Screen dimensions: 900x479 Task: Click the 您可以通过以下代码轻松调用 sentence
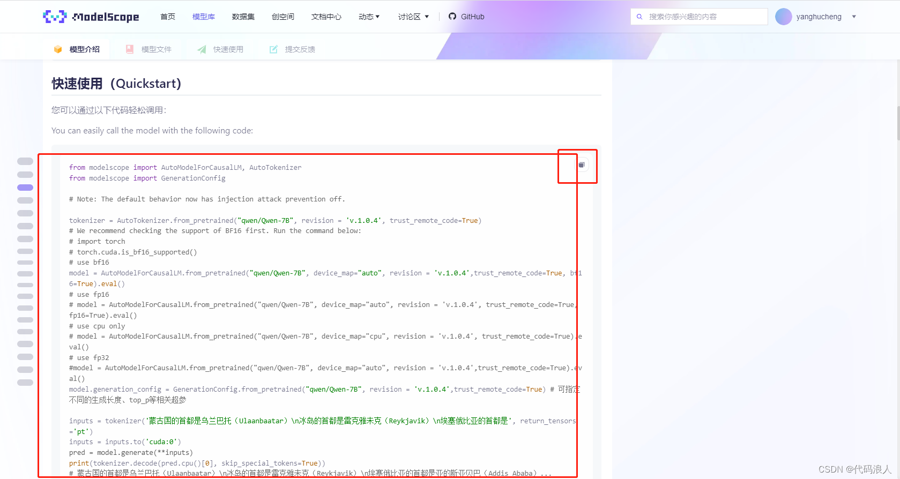tap(109, 110)
